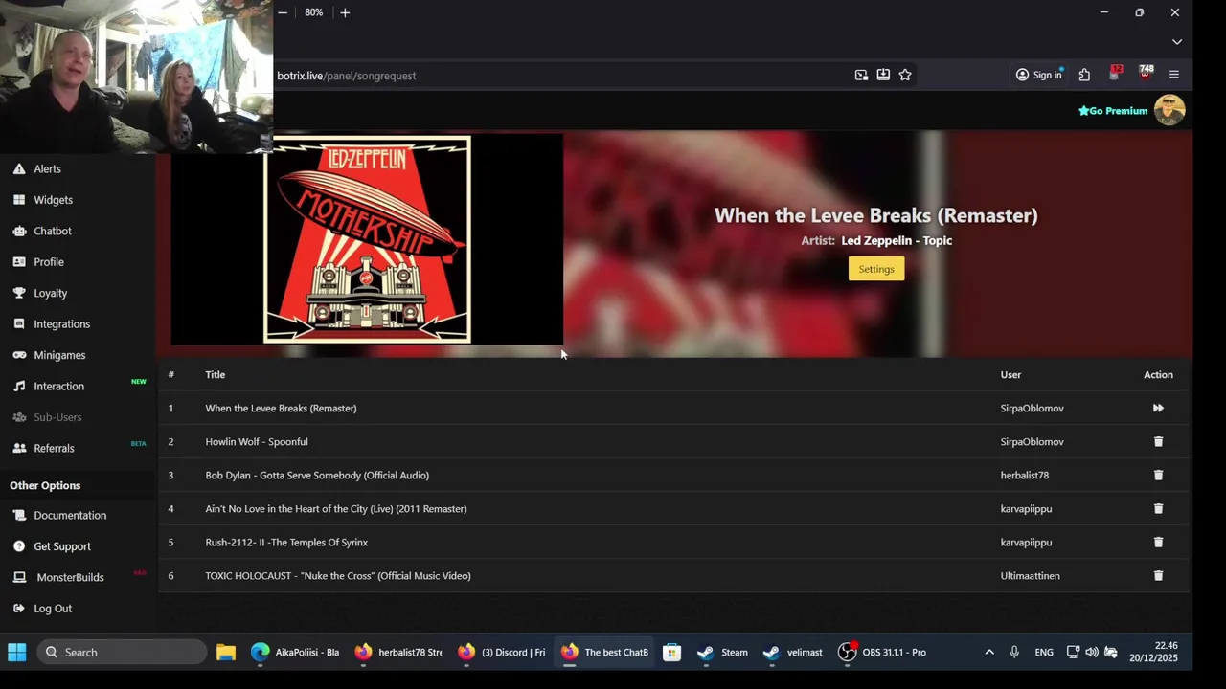
Task: Open Microsoft Store from the taskbar
Action: pyautogui.click(x=672, y=653)
